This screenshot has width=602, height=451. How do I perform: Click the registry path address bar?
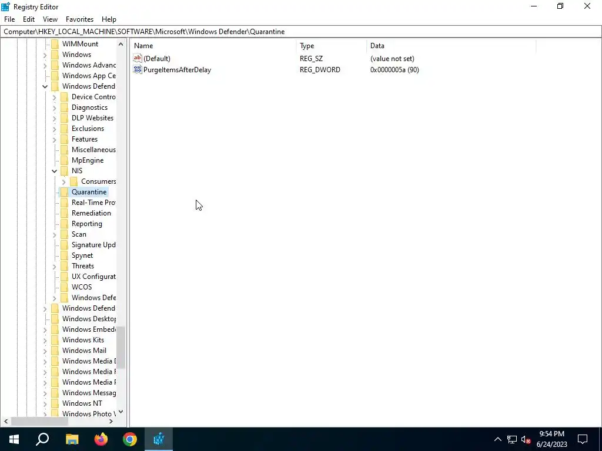coord(300,32)
